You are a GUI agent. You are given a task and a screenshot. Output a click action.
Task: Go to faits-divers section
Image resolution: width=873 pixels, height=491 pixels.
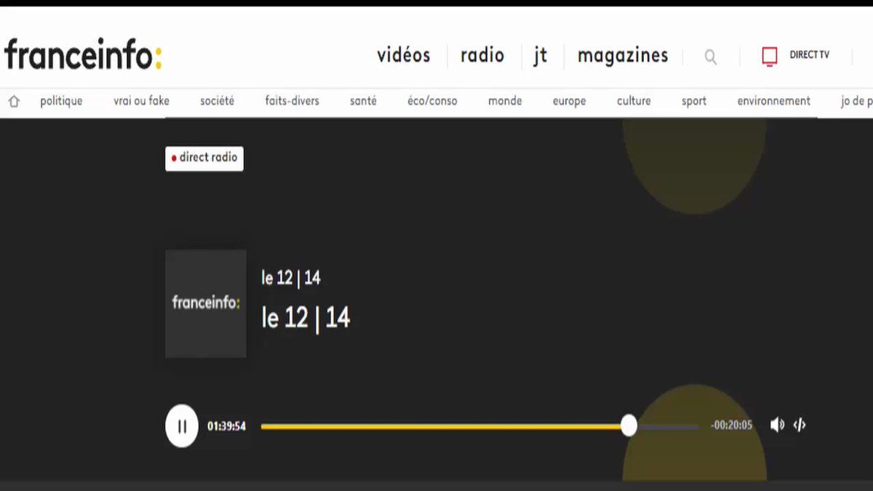pos(292,101)
